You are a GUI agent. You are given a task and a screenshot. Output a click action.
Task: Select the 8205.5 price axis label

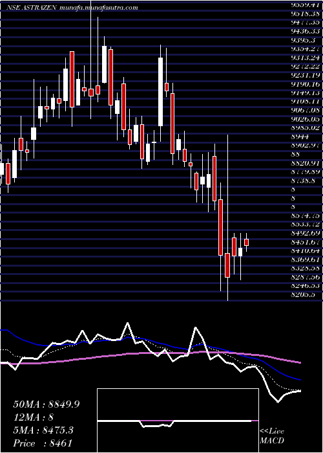[304, 296]
